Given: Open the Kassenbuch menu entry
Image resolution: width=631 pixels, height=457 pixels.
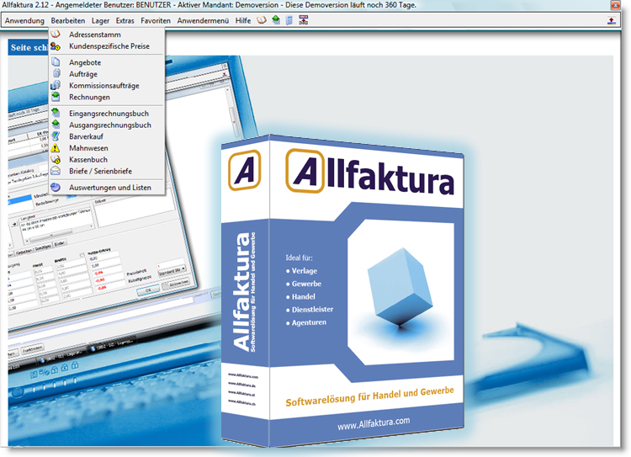Looking at the screenshot, I should coord(107,160).
